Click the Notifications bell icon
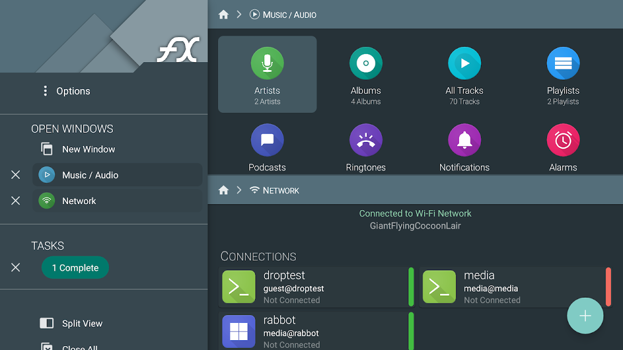This screenshot has width=623, height=350. 464,140
